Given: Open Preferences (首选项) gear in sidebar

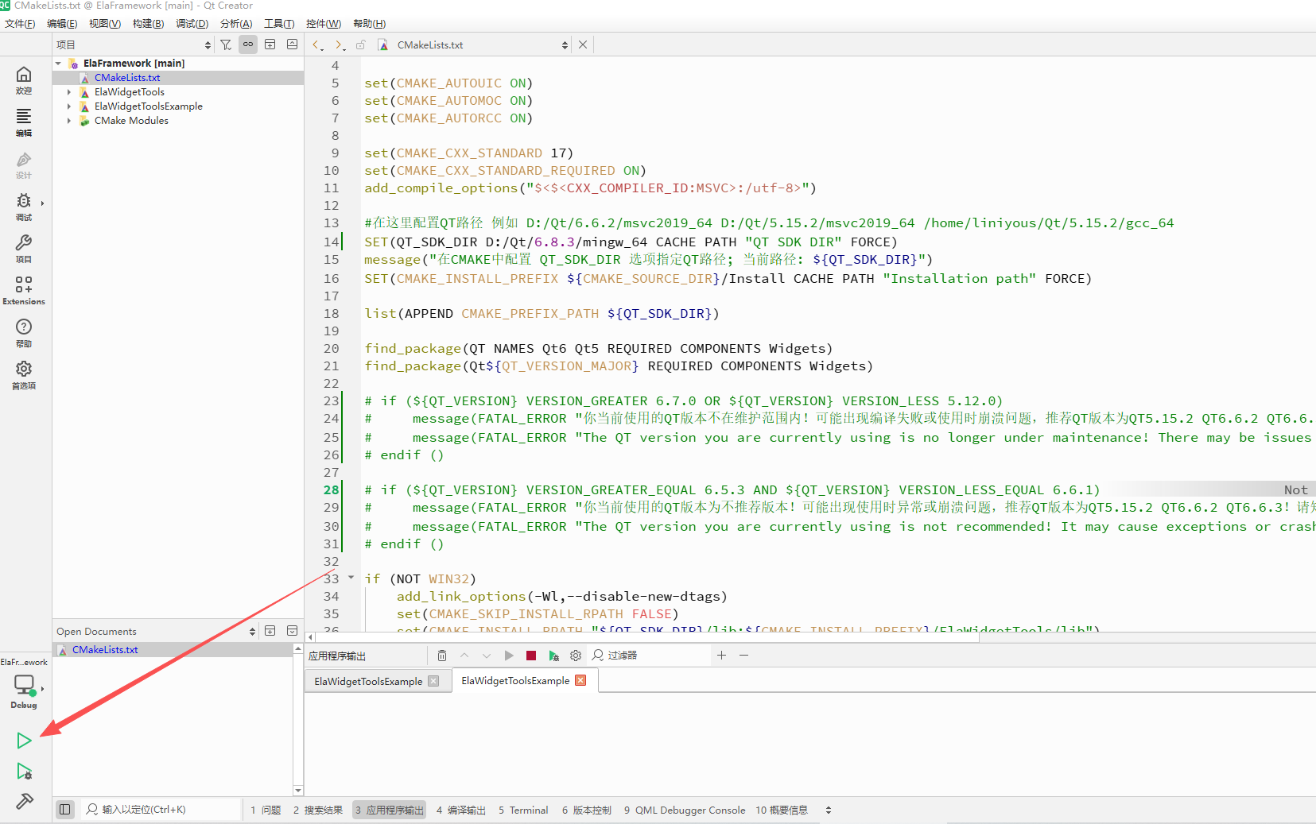Looking at the screenshot, I should pyautogui.click(x=24, y=375).
